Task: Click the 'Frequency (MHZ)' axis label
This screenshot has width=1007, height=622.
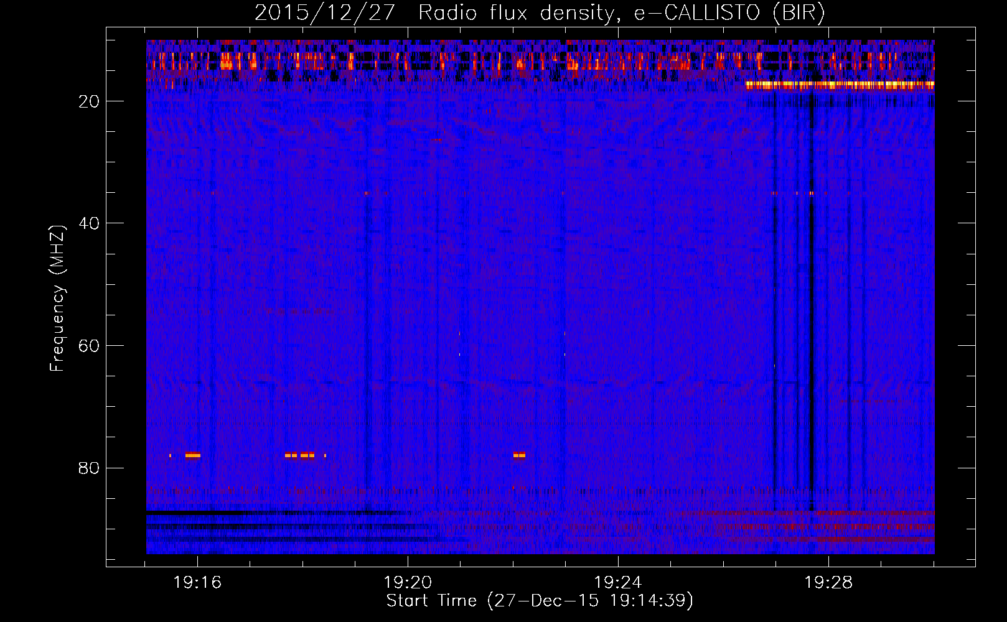Action: pyautogui.click(x=57, y=299)
